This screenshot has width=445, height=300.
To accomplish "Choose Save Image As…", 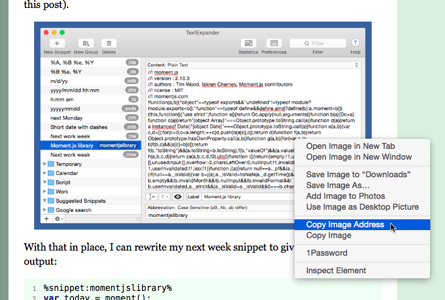I will click(x=362, y=185).
